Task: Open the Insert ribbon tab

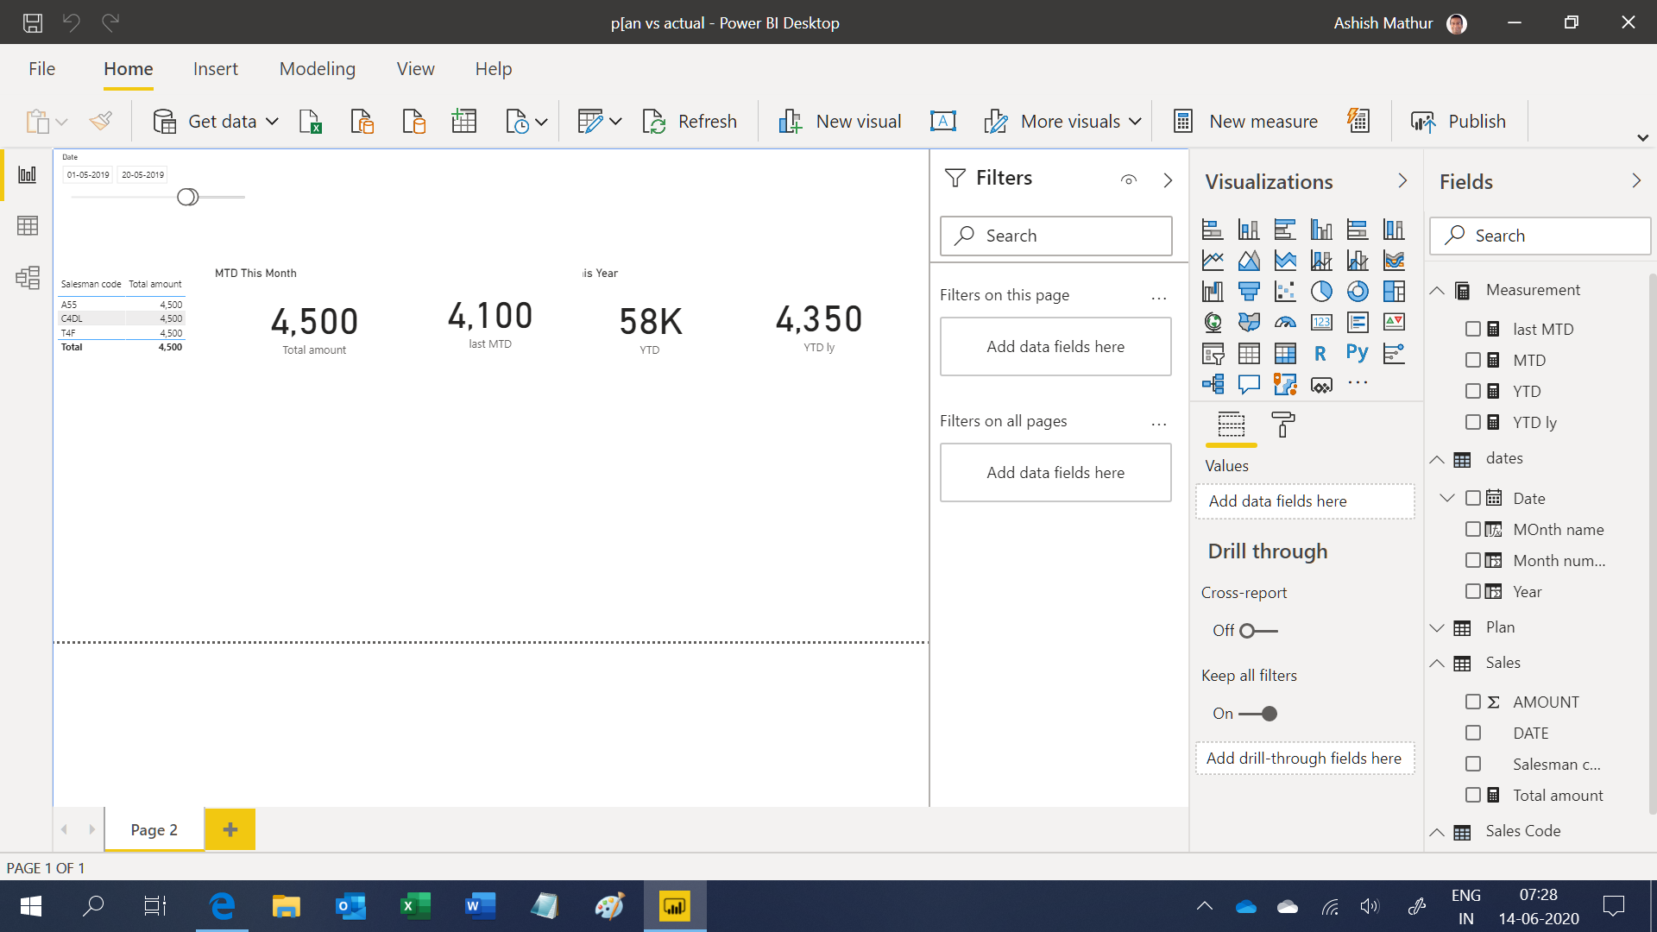Action: (216, 69)
